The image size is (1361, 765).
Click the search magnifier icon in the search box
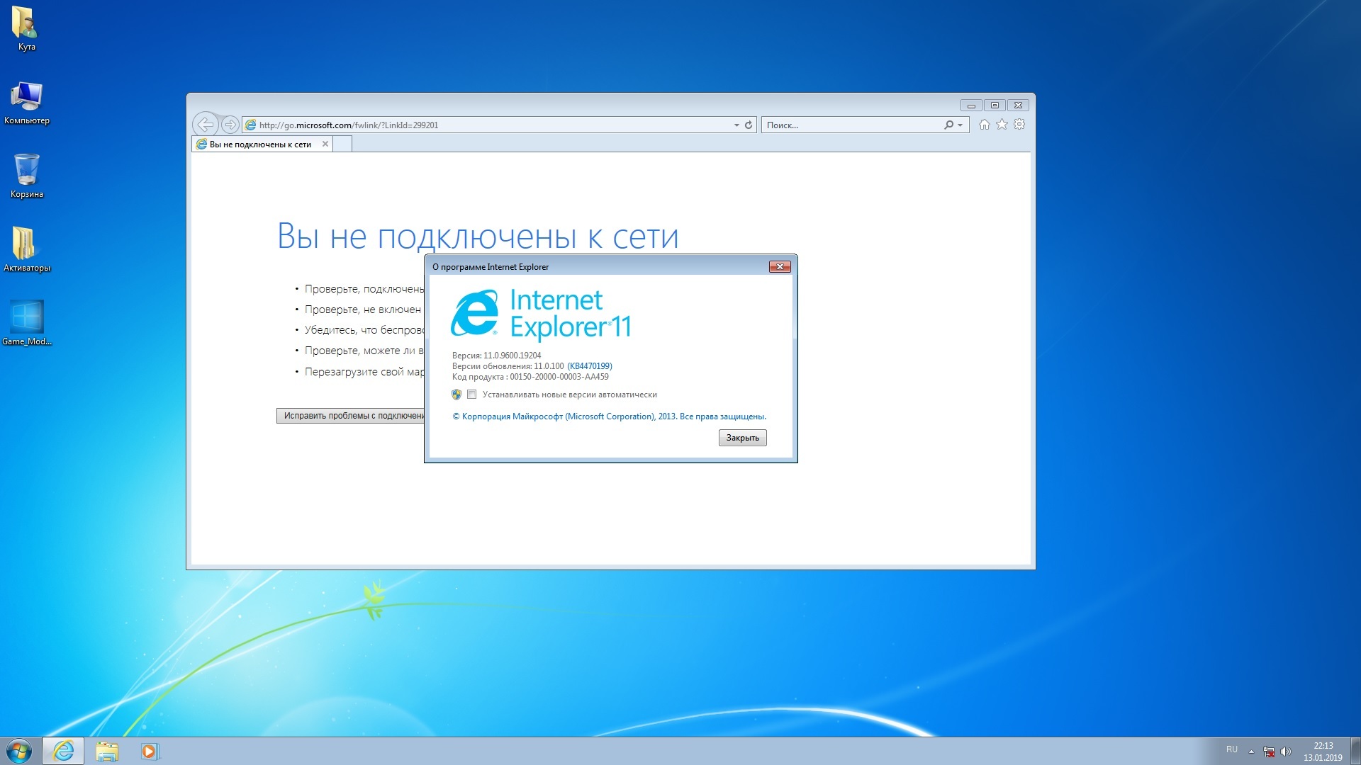(x=948, y=125)
